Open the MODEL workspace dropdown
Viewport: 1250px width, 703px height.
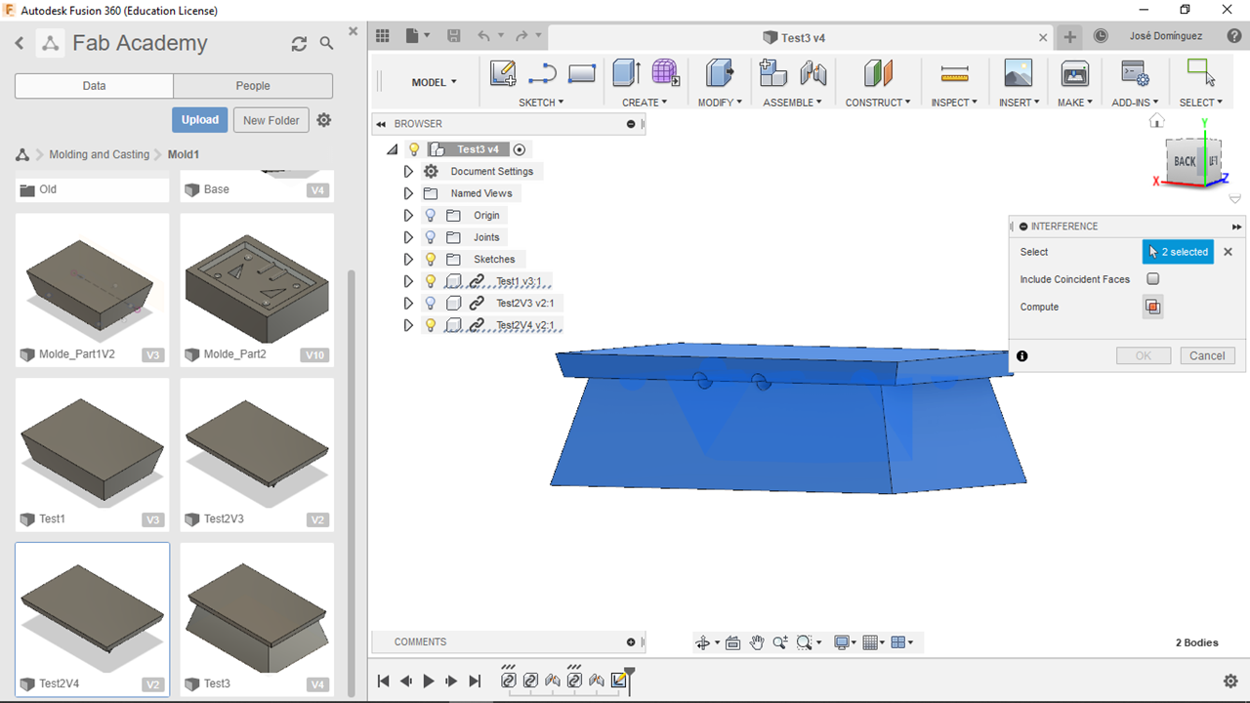point(434,82)
